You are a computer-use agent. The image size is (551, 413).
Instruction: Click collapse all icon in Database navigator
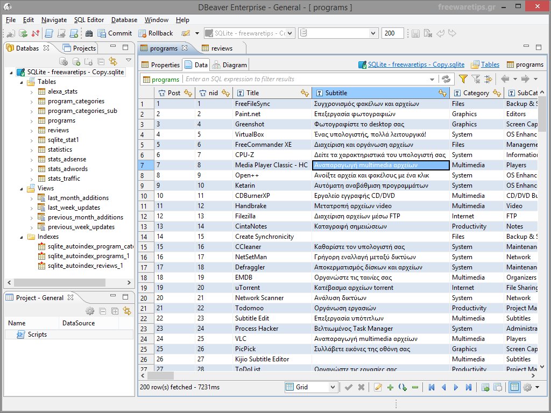101,61
